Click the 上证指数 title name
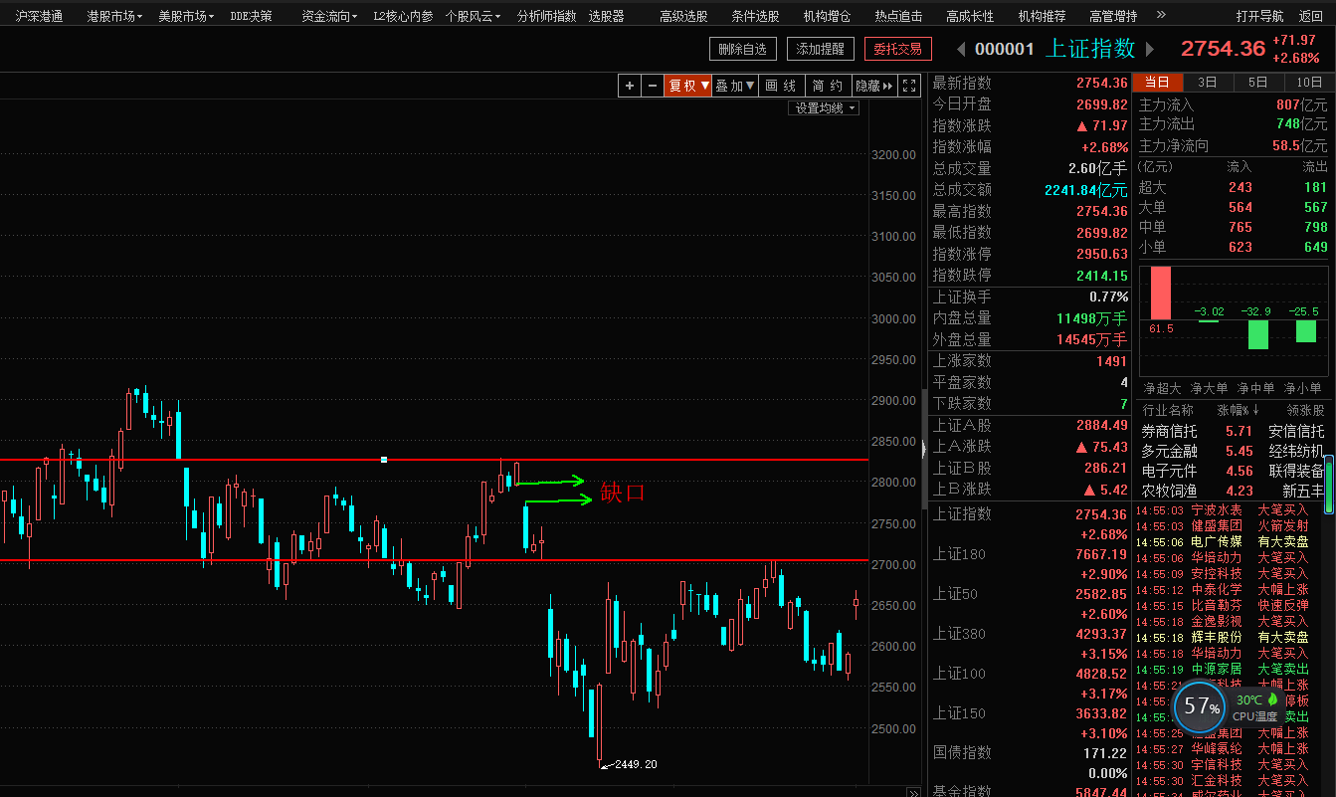Screen dimensions: 1336x797 pos(1089,48)
